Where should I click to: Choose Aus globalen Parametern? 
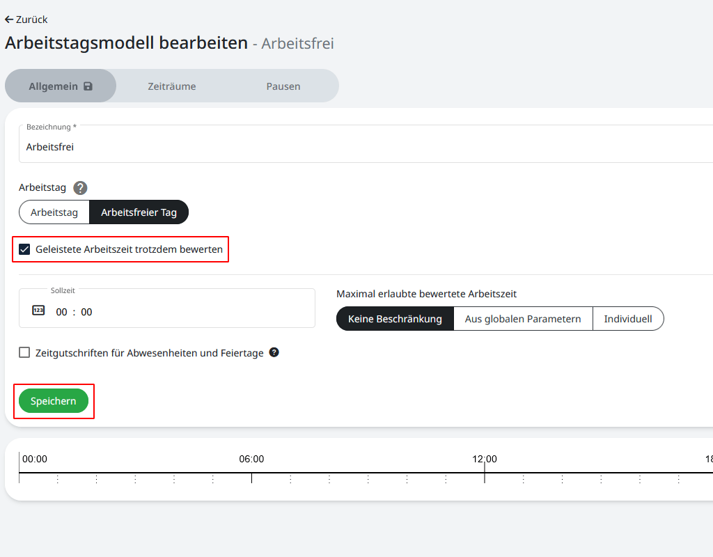(523, 319)
